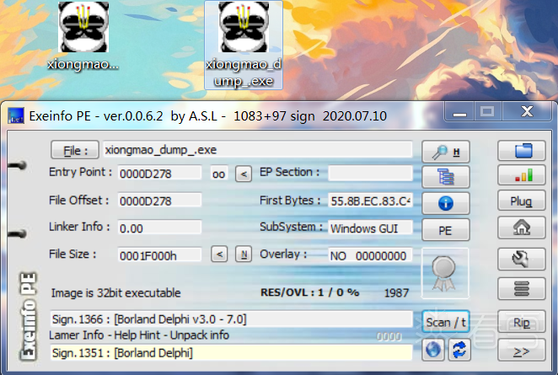The height and width of the screenshot is (375, 558).
Task: Select the xiongmao... panda desktop icon
Action: [x=83, y=36]
